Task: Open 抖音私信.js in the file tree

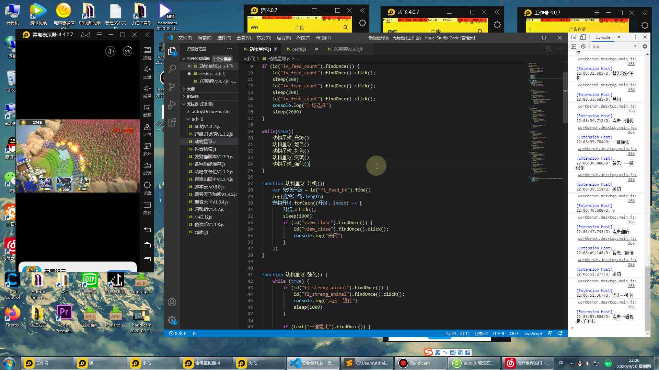Action: 205,149
